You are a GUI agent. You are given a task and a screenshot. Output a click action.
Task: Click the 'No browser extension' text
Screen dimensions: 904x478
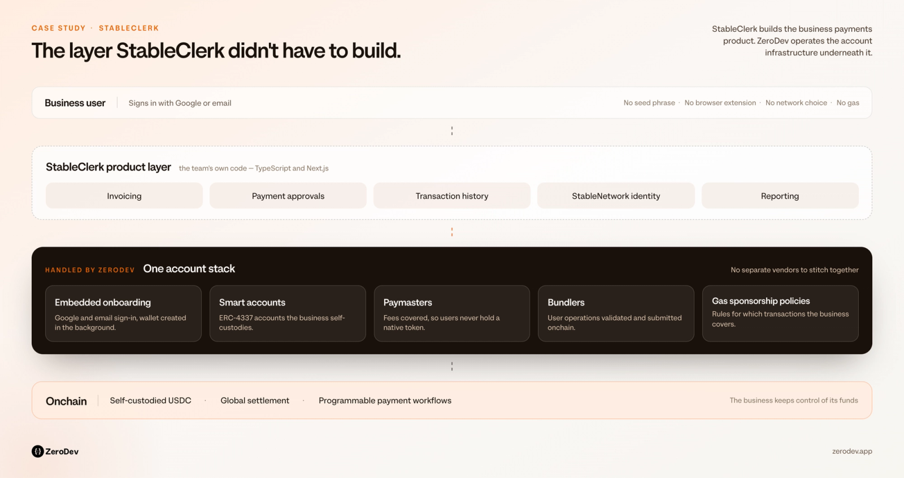[x=720, y=103]
